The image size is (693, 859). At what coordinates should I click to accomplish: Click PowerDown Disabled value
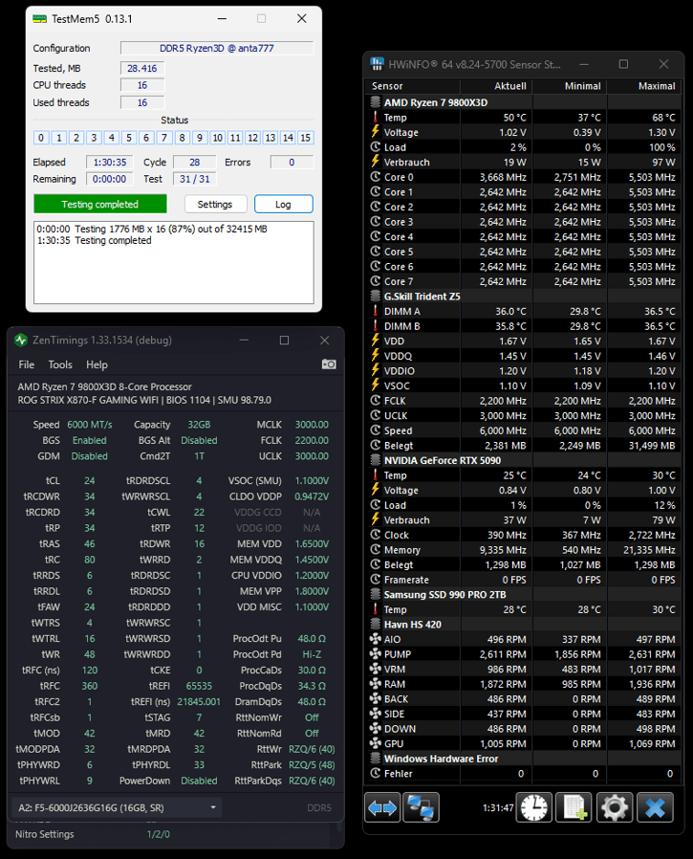(199, 781)
